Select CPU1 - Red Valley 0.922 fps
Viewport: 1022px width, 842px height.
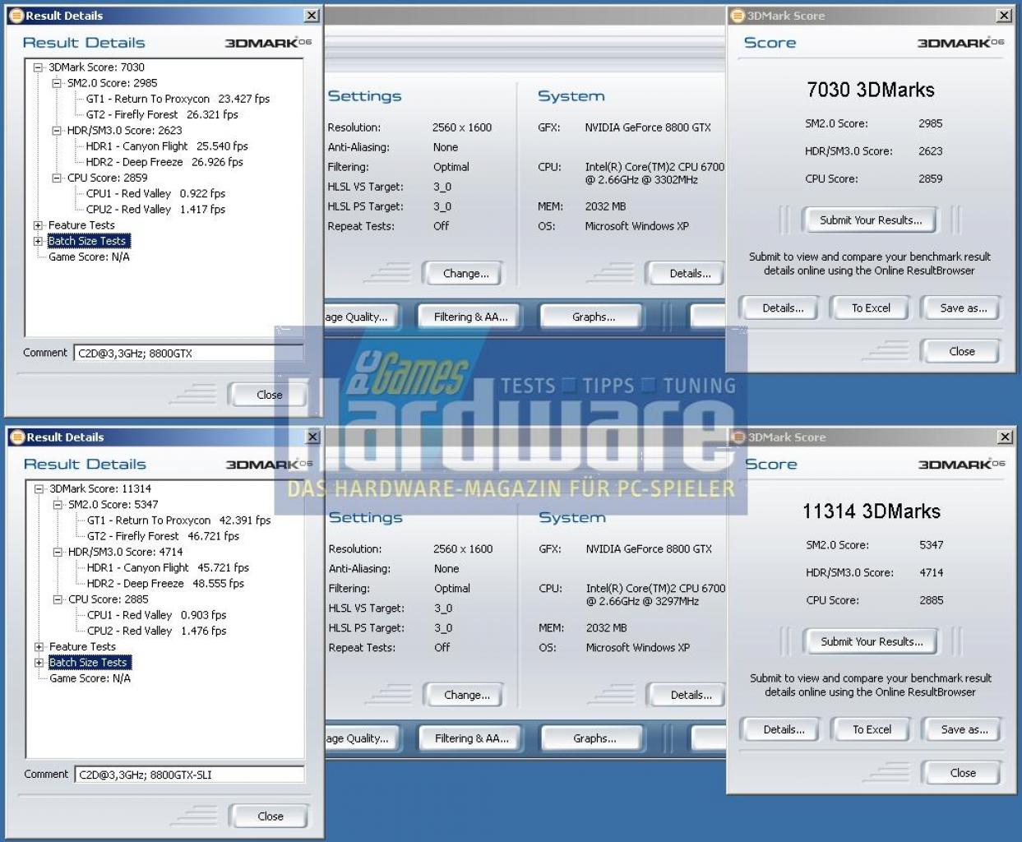(x=155, y=193)
